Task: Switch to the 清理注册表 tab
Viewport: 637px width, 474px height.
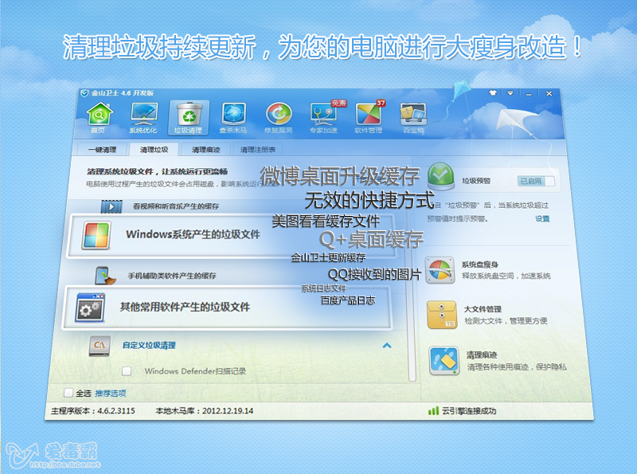Action: coord(258,150)
